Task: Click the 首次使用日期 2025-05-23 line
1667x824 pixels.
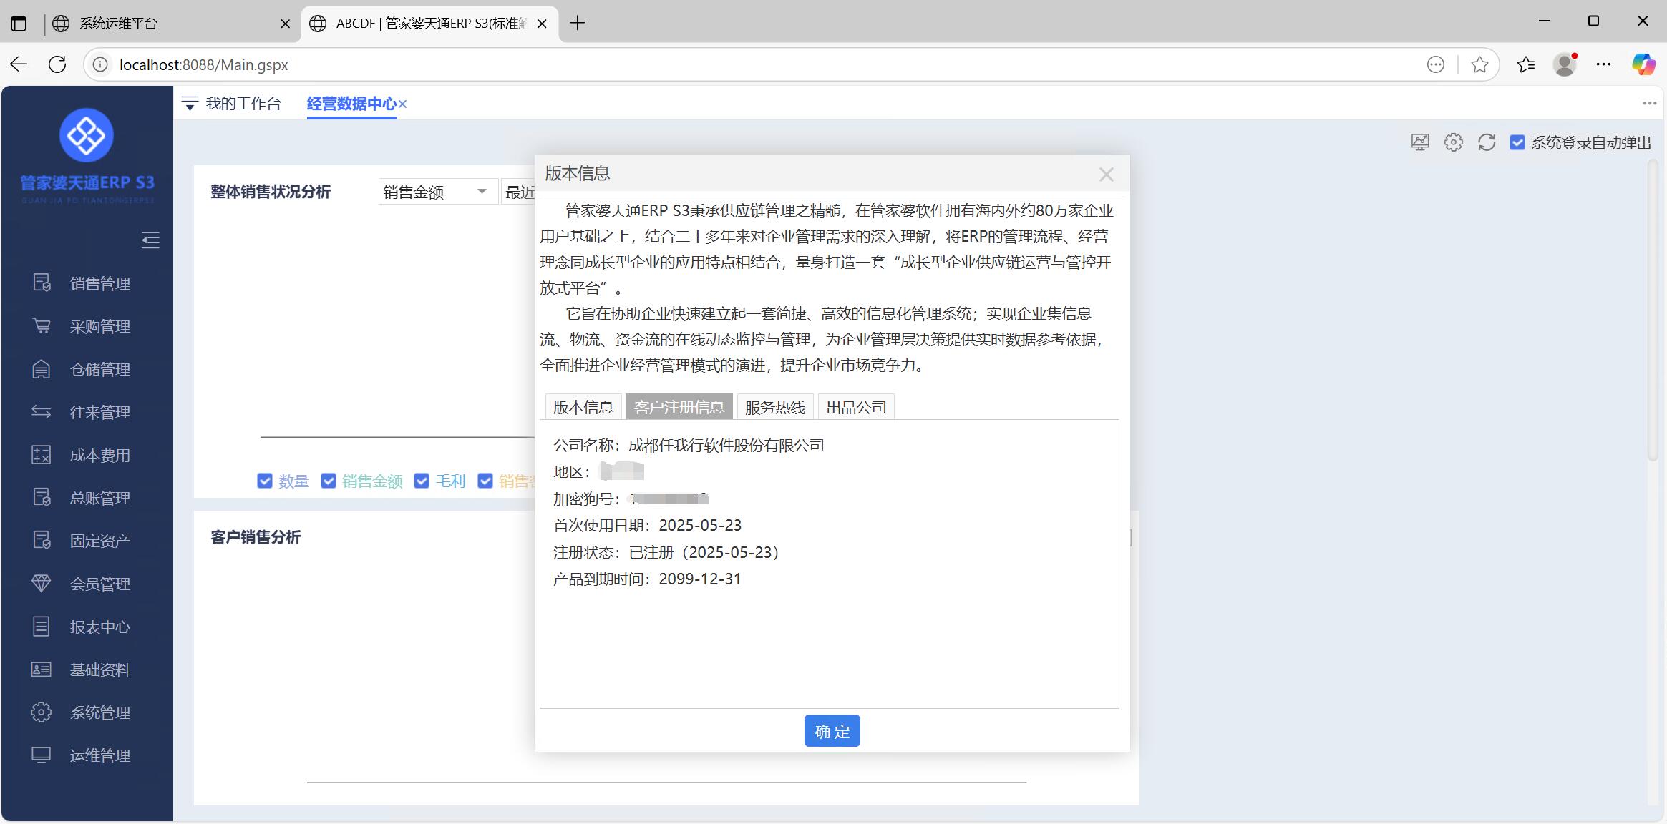Action: pos(647,526)
